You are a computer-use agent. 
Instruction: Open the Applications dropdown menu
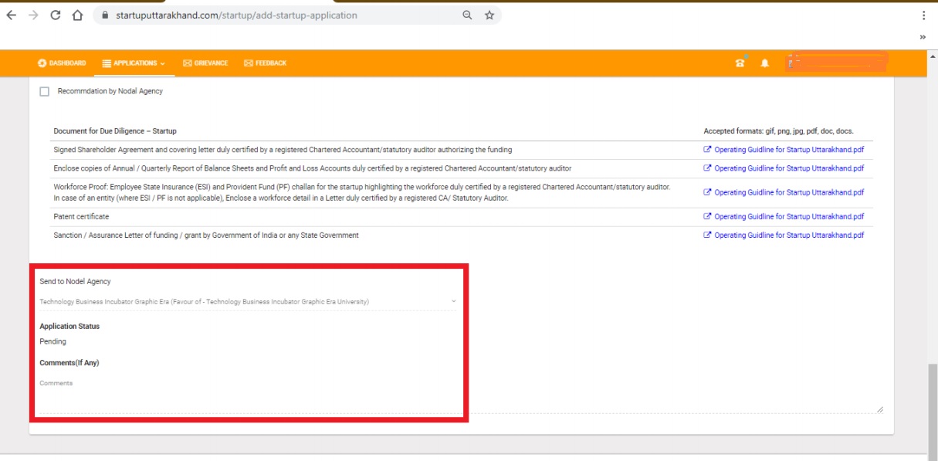pos(134,63)
